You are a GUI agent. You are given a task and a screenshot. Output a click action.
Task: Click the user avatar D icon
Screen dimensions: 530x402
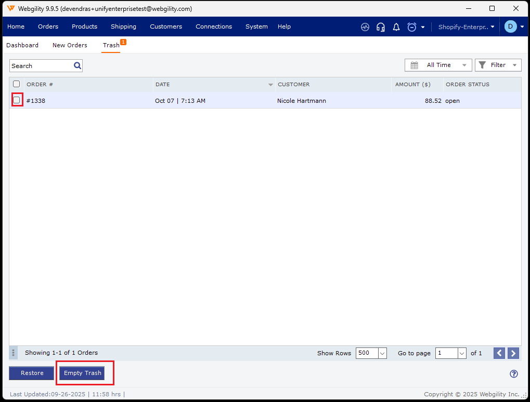[510, 26]
